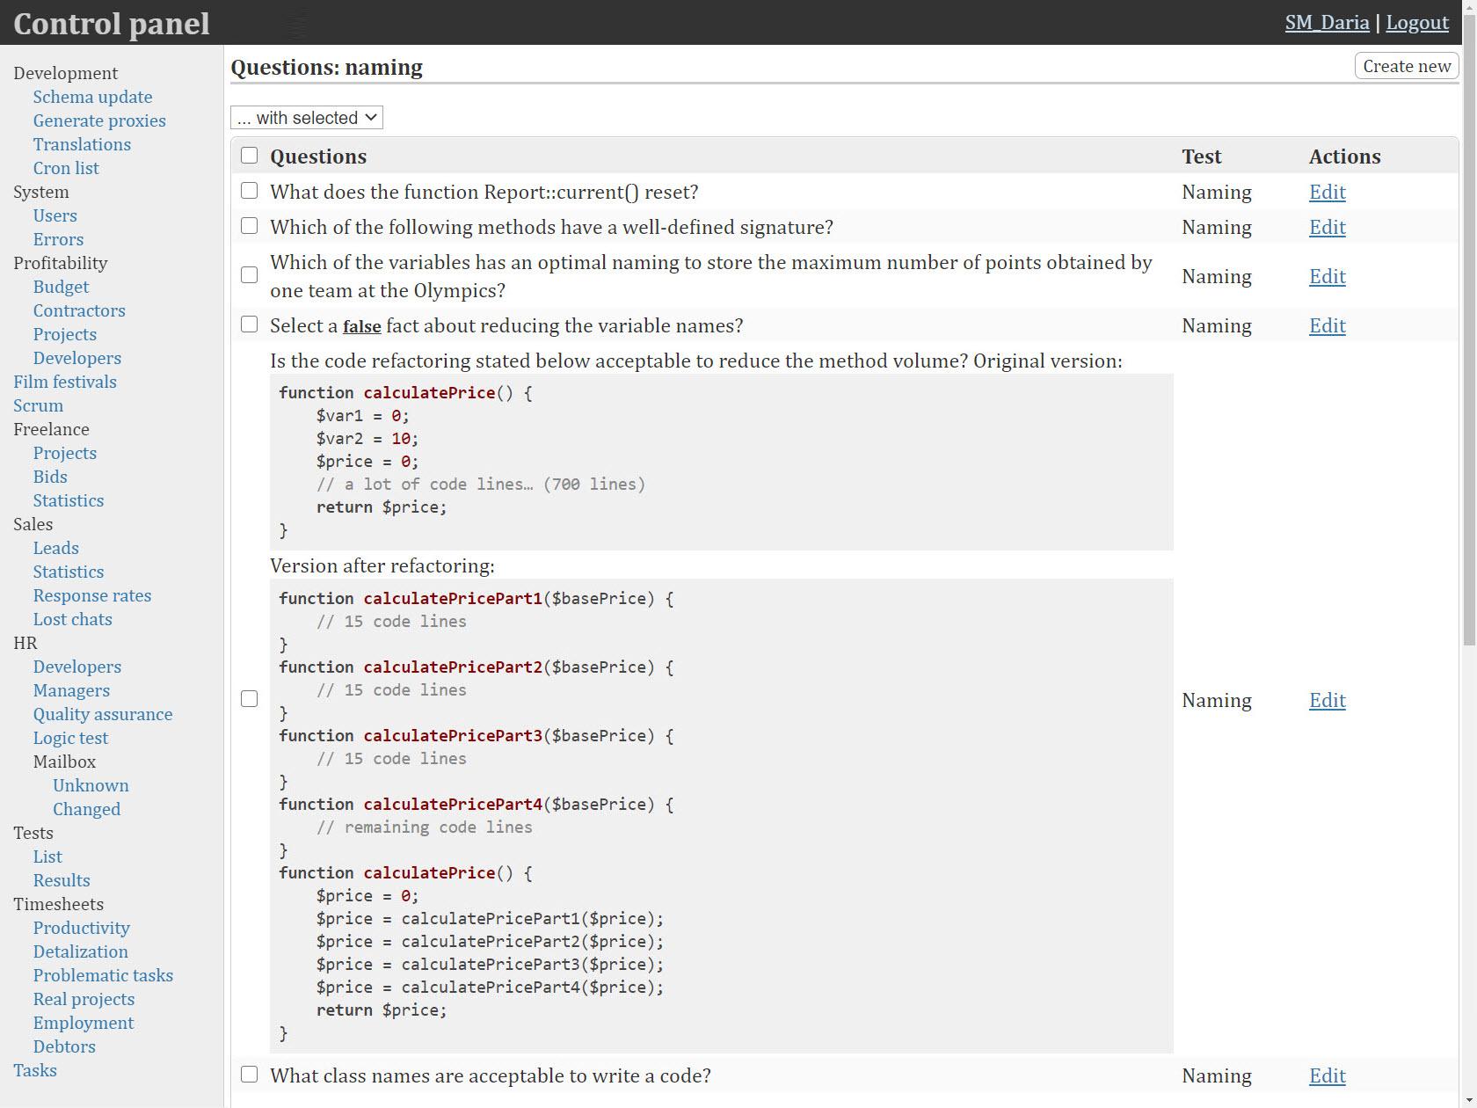The width and height of the screenshot is (1477, 1108).
Task: Click the Create new button
Action: pyautogui.click(x=1406, y=66)
